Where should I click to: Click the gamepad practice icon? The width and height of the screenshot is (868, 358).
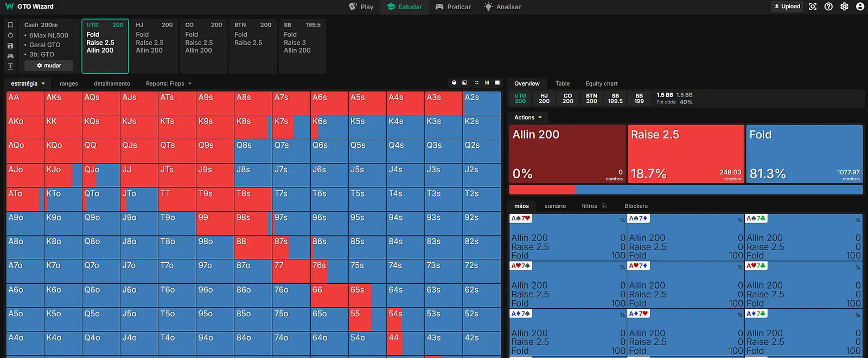coord(10,56)
